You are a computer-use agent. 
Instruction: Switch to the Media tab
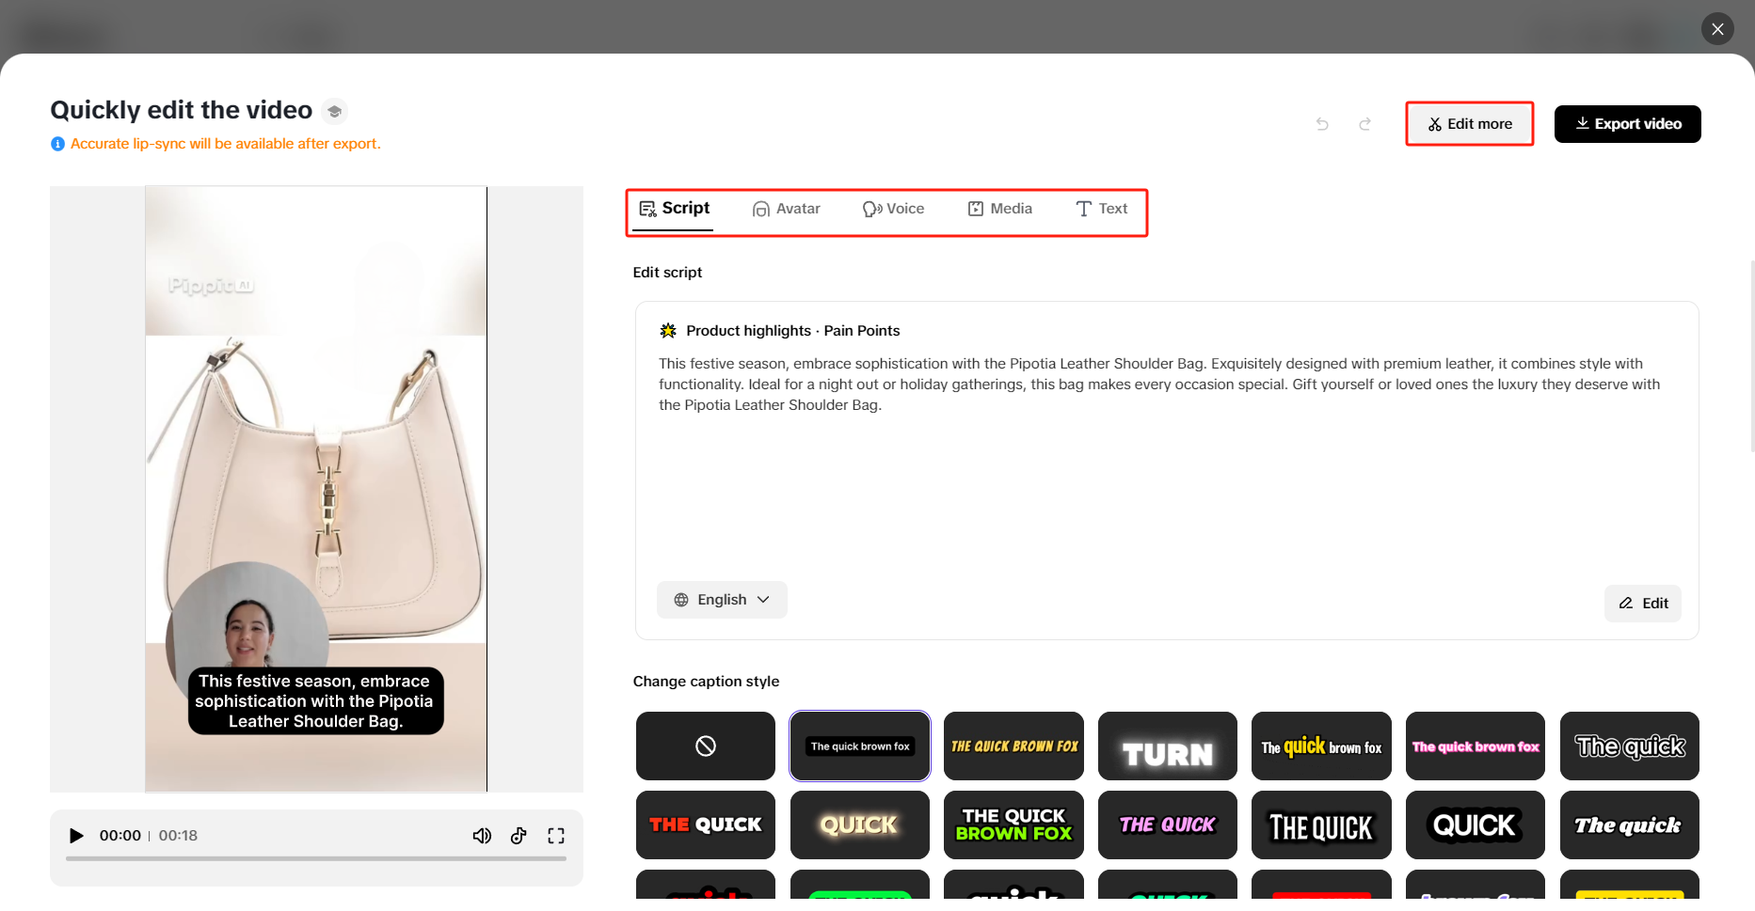[1000, 209]
